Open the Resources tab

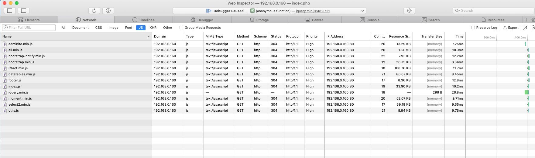tap(493, 20)
